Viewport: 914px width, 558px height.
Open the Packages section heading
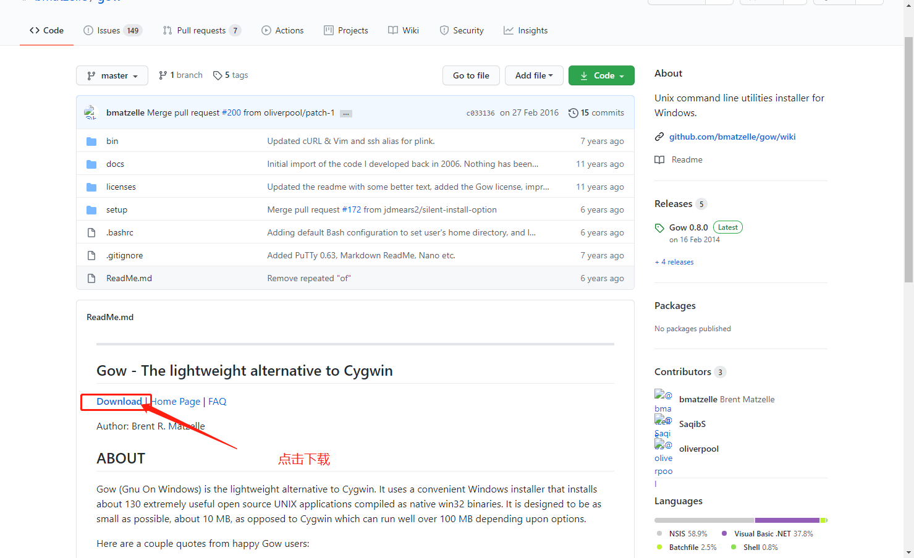pyautogui.click(x=675, y=306)
